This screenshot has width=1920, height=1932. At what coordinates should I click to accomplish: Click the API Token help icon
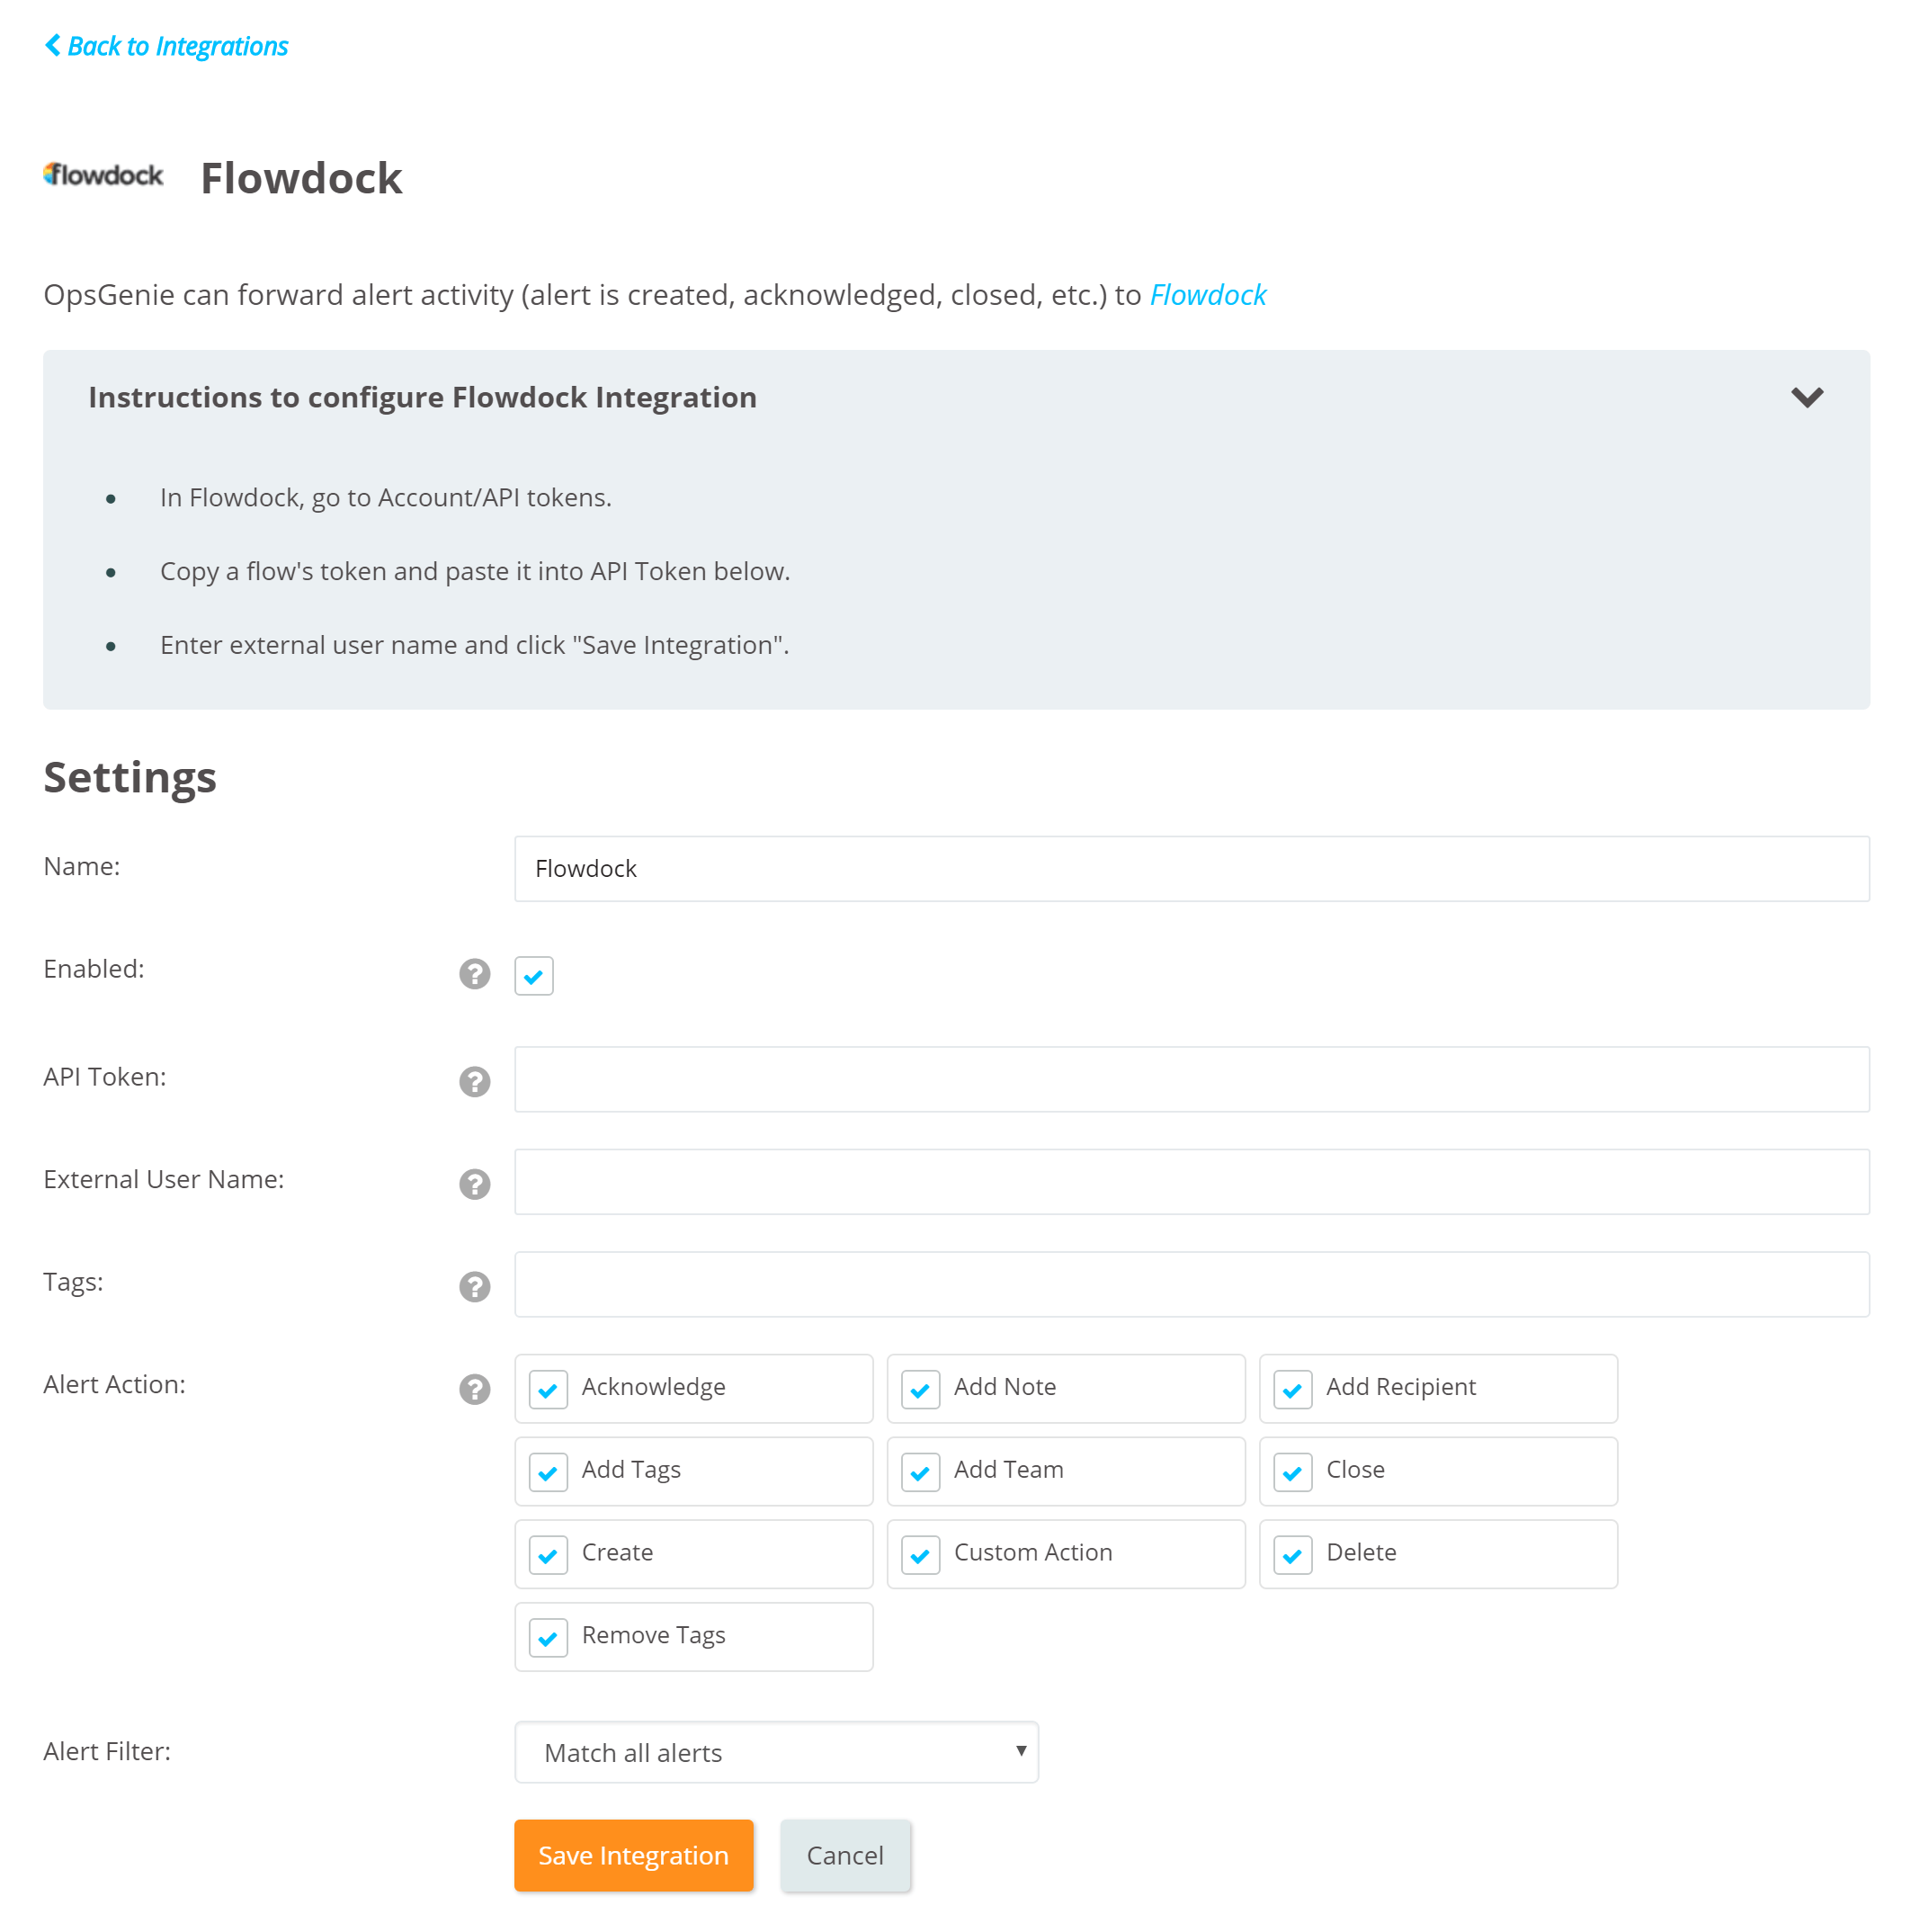pos(475,1079)
